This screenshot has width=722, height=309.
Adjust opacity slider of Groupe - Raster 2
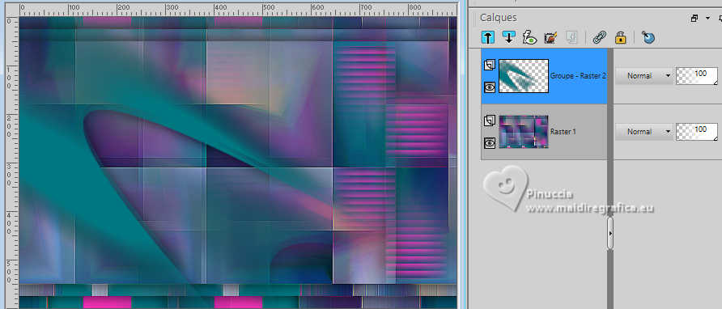click(x=697, y=76)
